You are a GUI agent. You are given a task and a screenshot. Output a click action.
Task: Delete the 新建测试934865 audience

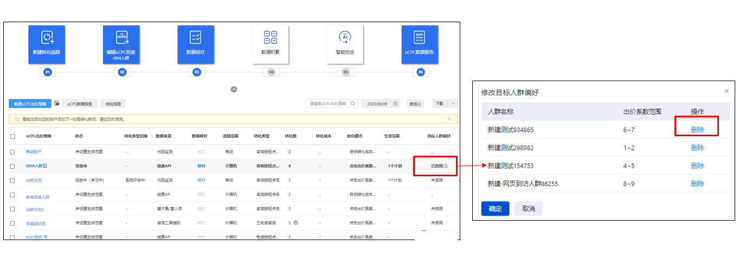(x=697, y=130)
